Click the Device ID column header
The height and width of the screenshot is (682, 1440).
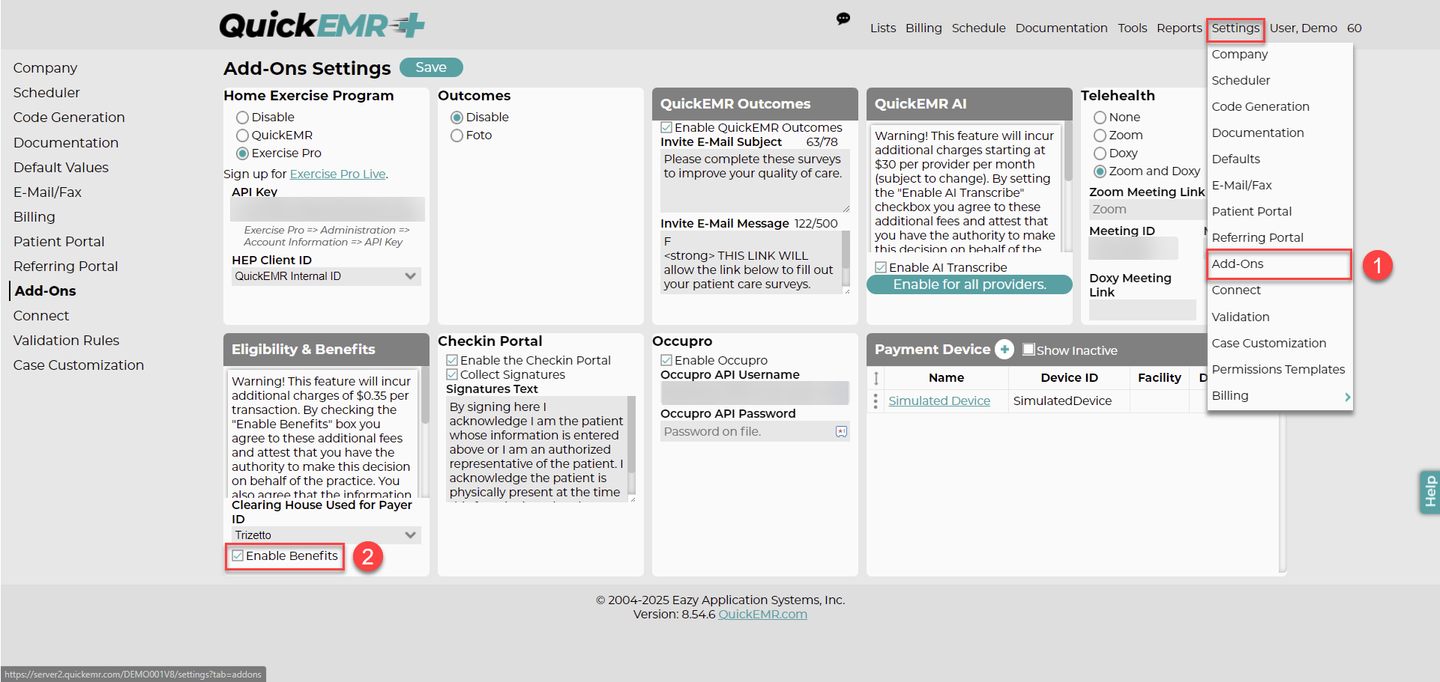tap(1069, 378)
